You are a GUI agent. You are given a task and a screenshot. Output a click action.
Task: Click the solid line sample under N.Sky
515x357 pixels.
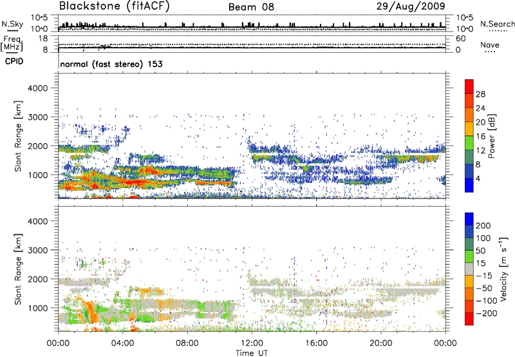12,30
